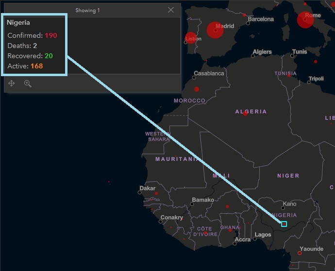Screen dimensions: 335x271
Task: Click the red circle over Rome
Action: [305, 19]
